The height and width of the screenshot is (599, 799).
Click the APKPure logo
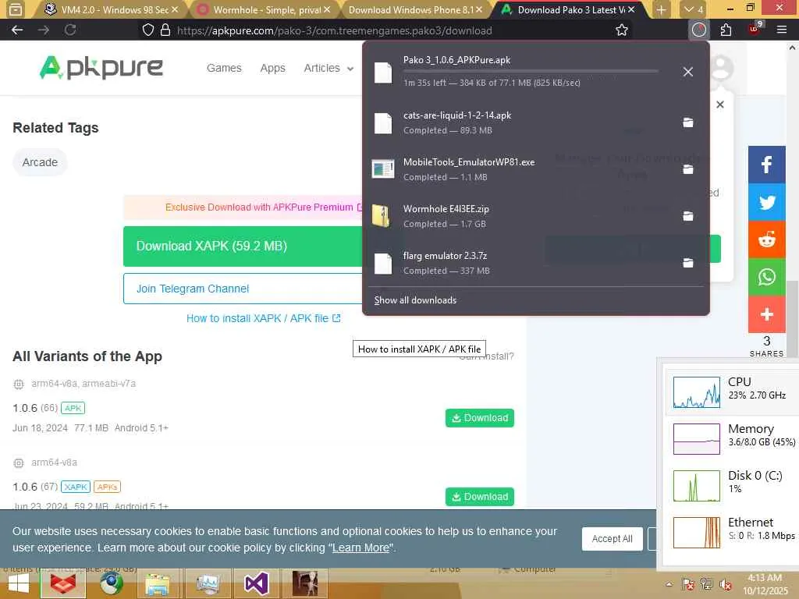[x=101, y=67]
